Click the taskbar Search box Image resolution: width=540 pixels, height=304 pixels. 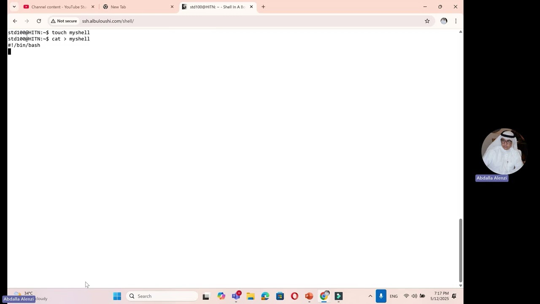point(162,296)
